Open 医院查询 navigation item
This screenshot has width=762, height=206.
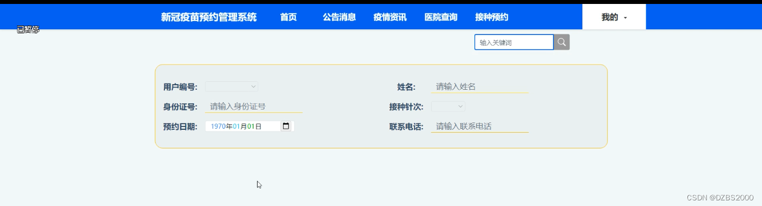[441, 17]
